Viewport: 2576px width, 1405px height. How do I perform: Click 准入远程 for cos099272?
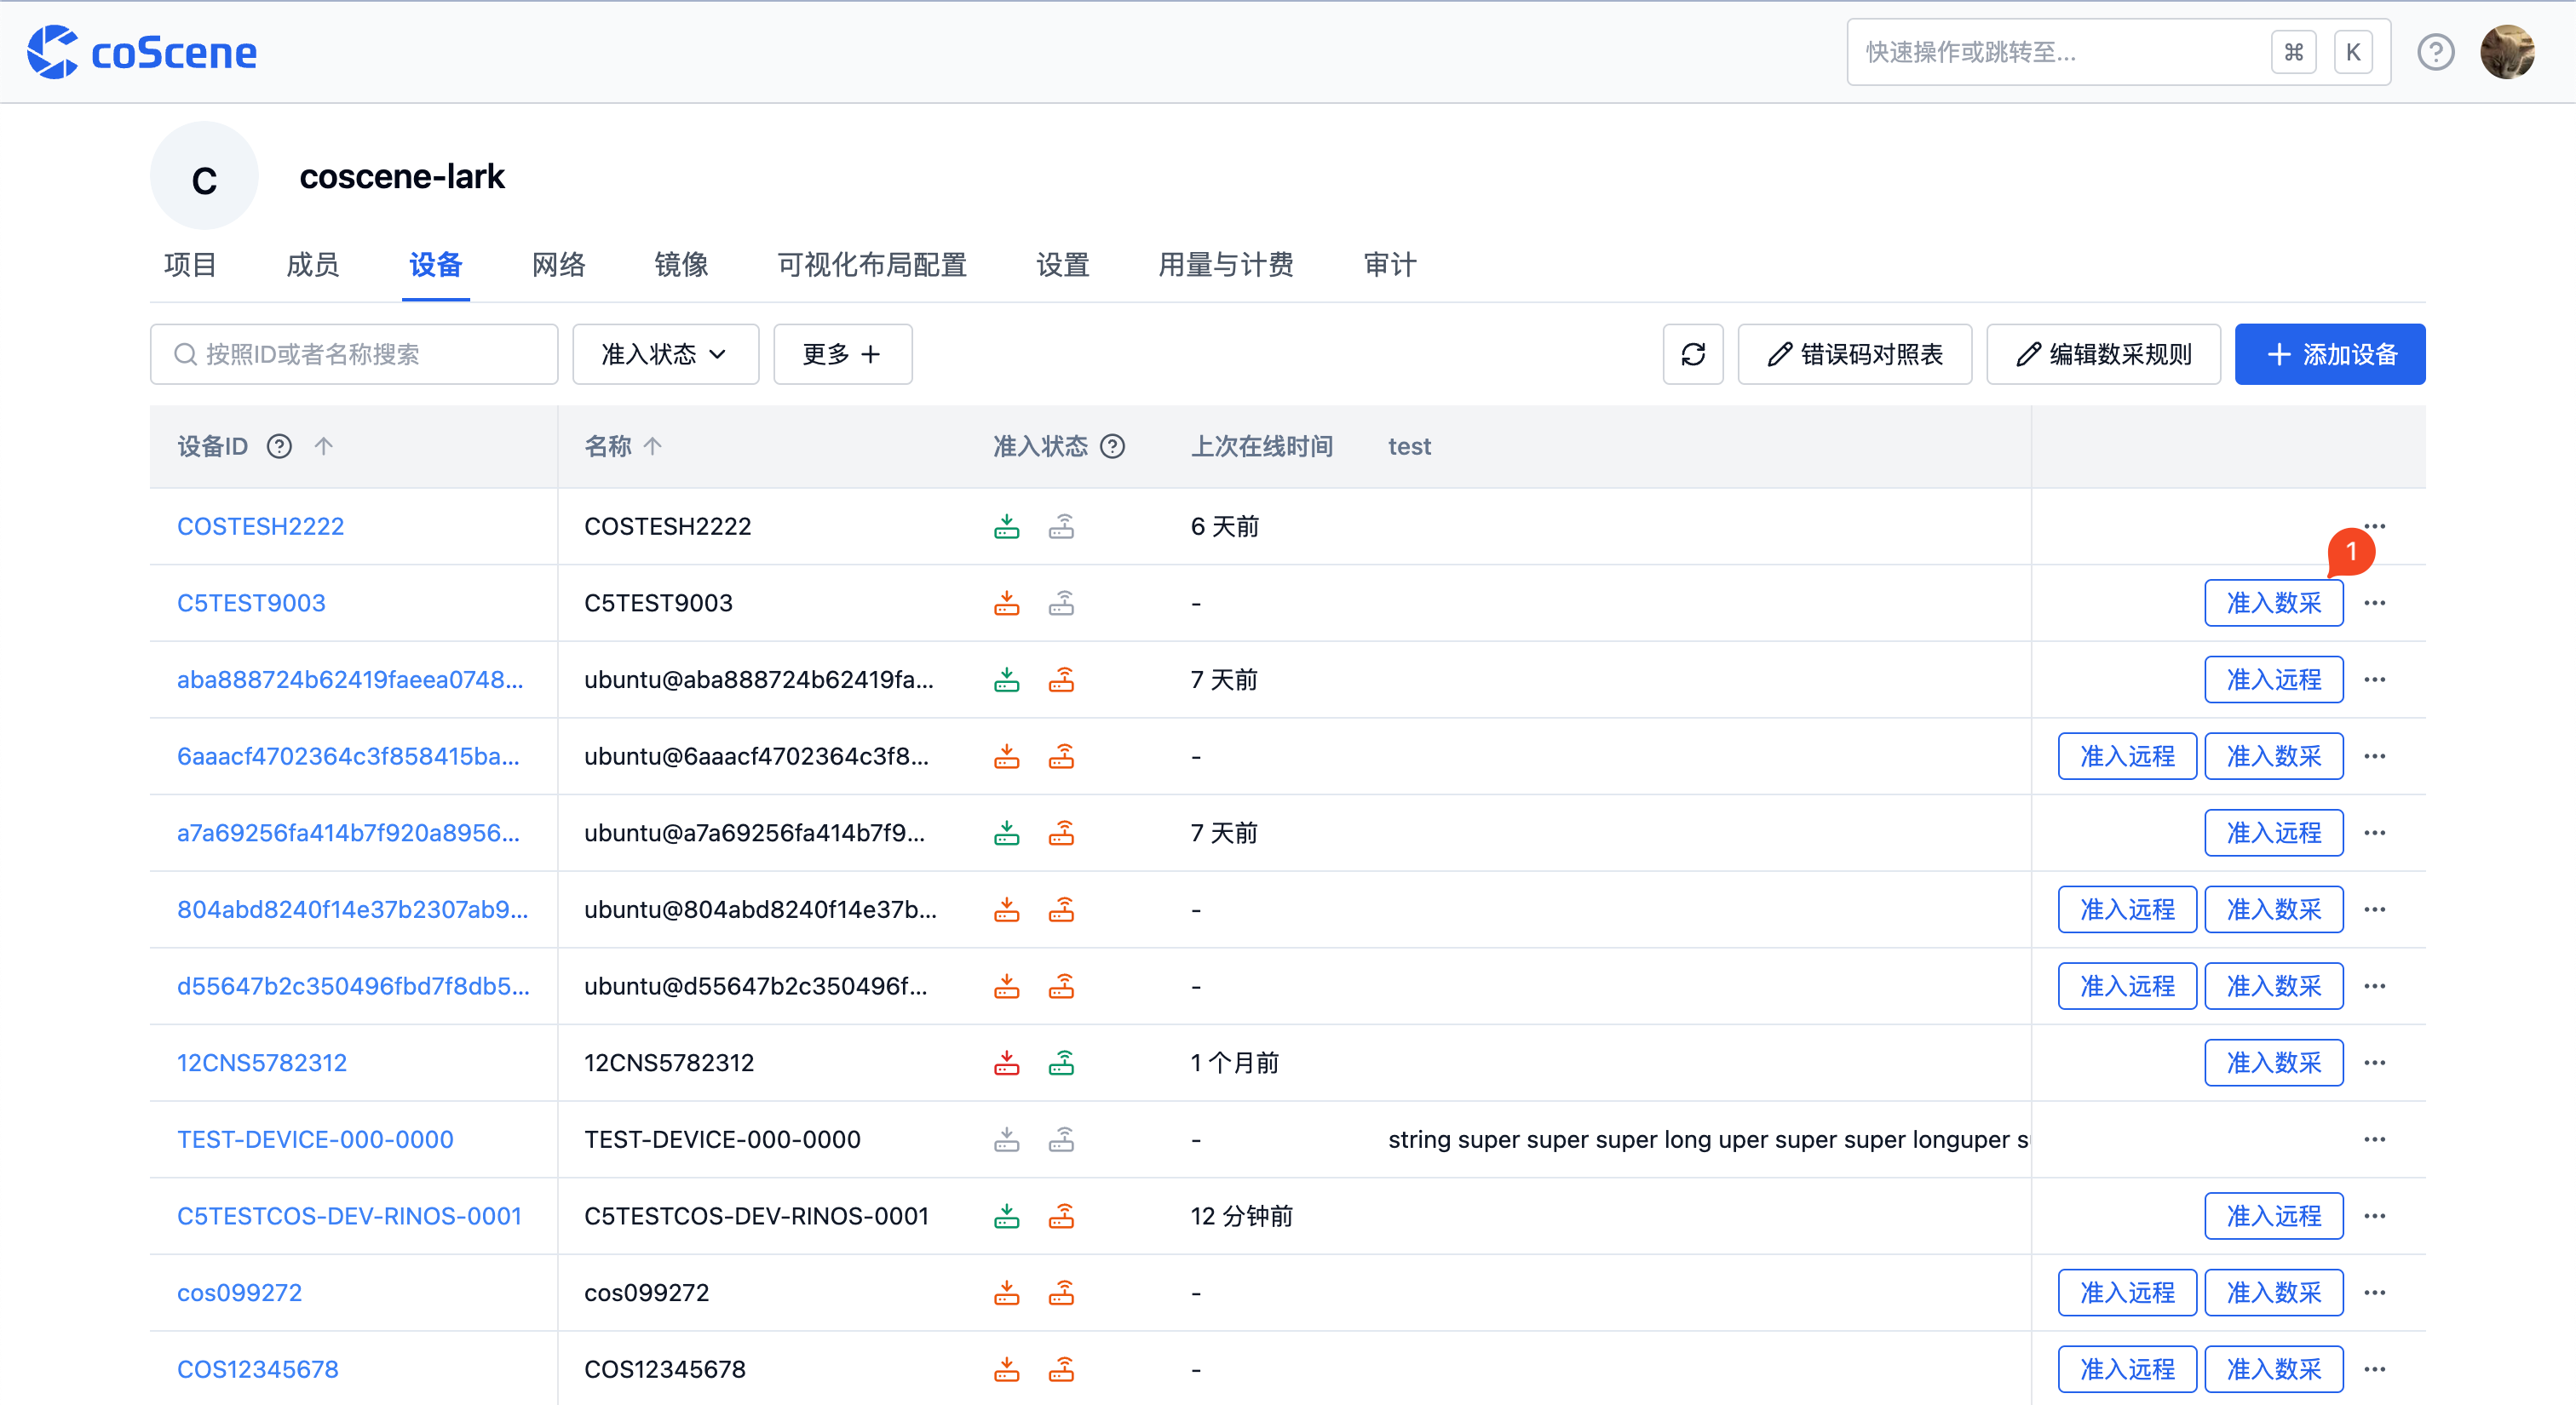pyautogui.click(x=2127, y=1292)
